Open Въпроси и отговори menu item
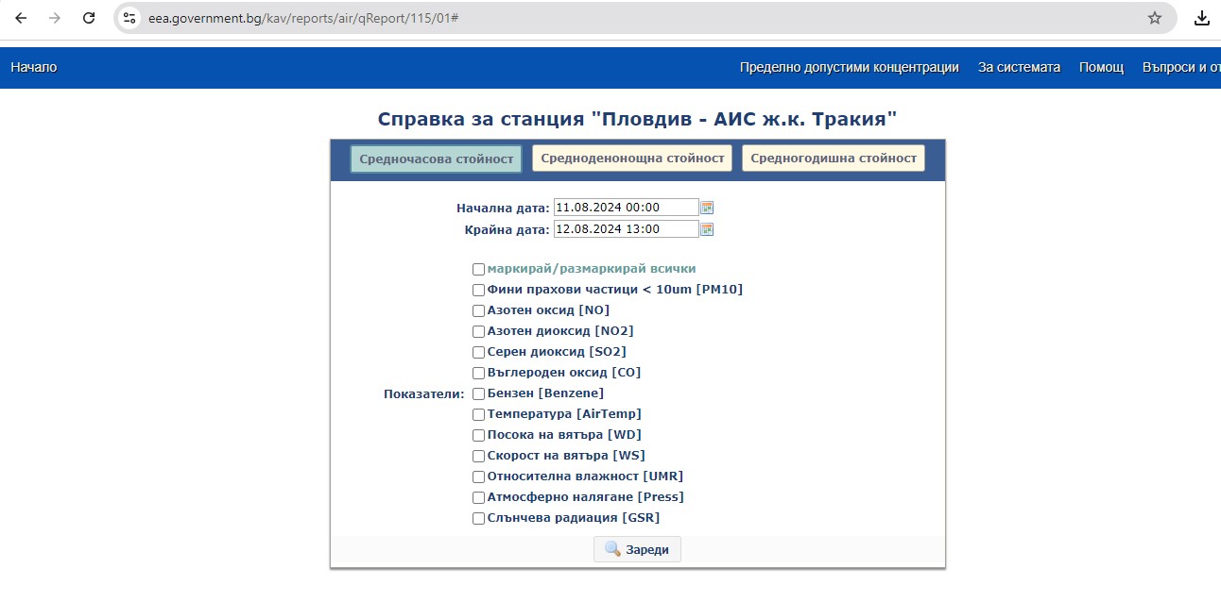This screenshot has width=1221, height=602. coord(1181,68)
